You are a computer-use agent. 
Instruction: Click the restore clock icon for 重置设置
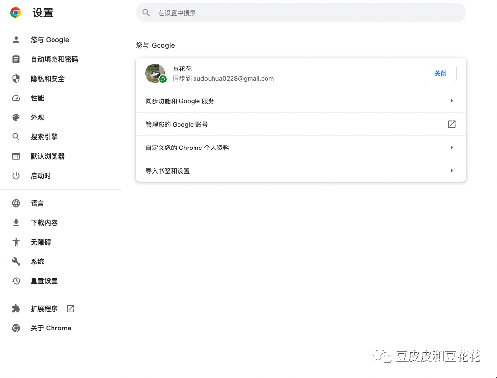point(16,281)
